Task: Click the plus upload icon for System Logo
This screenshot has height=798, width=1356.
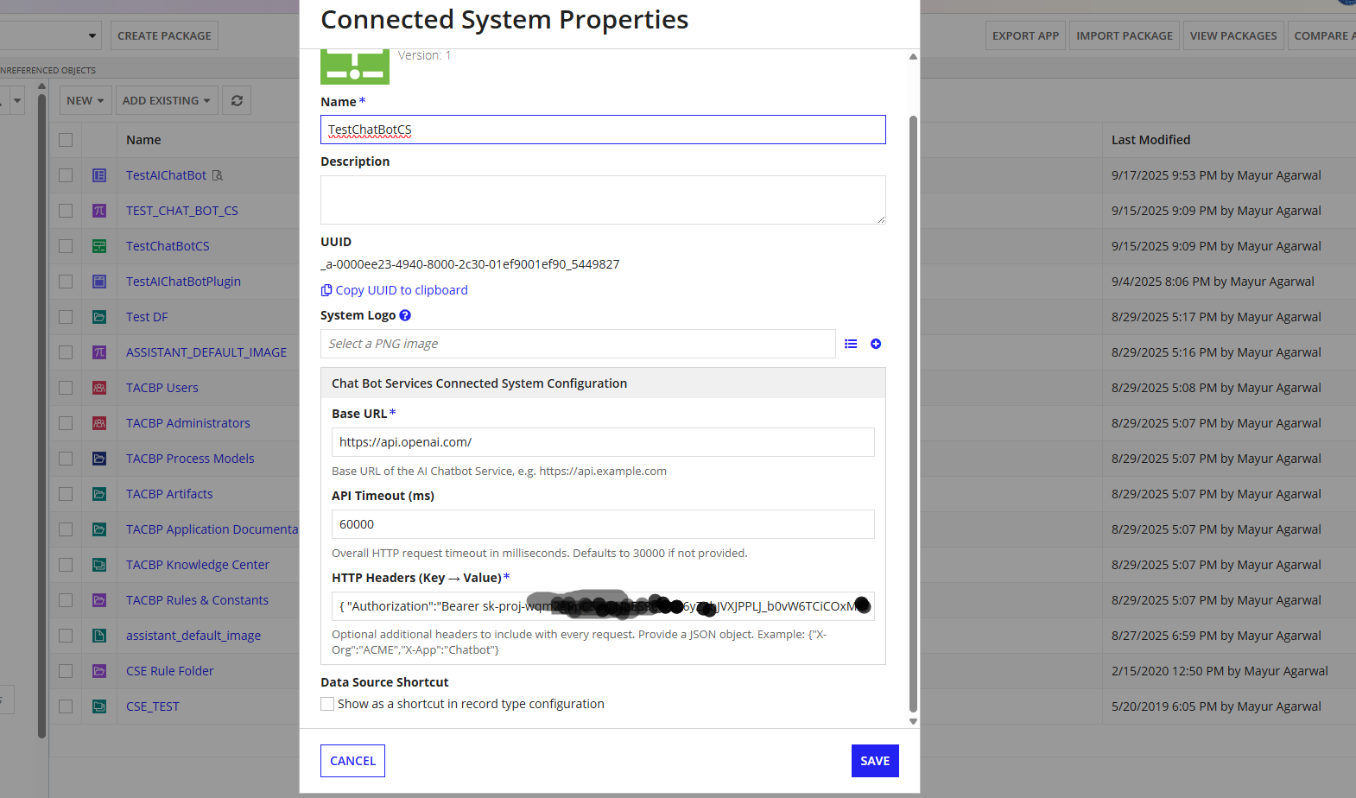Action: [876, 344]
